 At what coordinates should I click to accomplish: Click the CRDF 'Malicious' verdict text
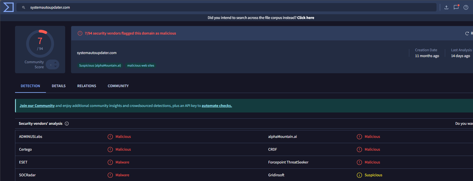coord(372,150)
